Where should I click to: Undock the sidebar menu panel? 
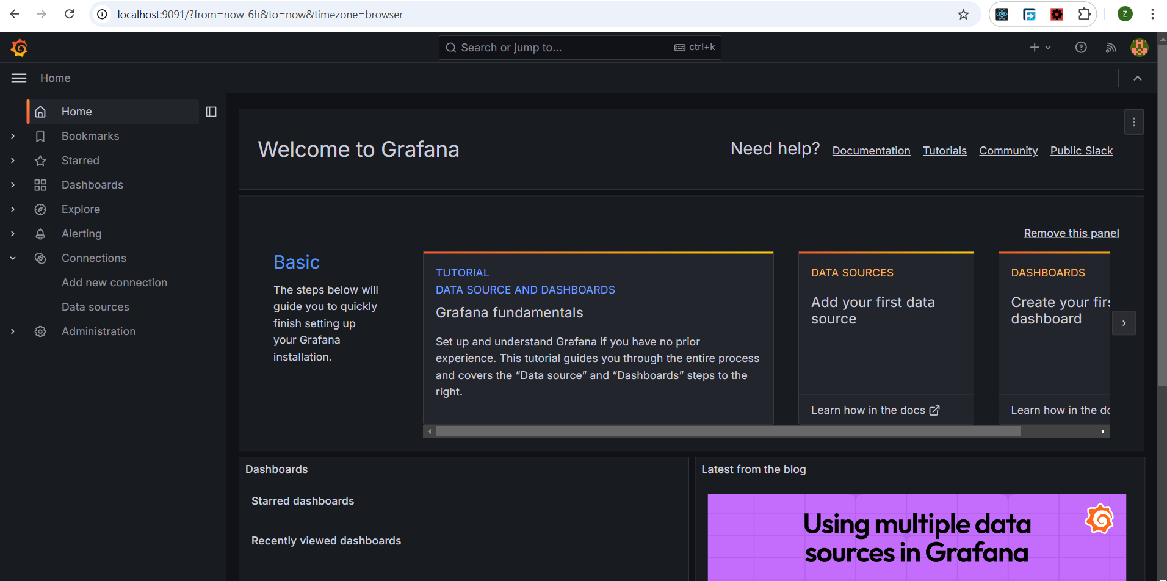pyautogui.click(x=211, y=112)
